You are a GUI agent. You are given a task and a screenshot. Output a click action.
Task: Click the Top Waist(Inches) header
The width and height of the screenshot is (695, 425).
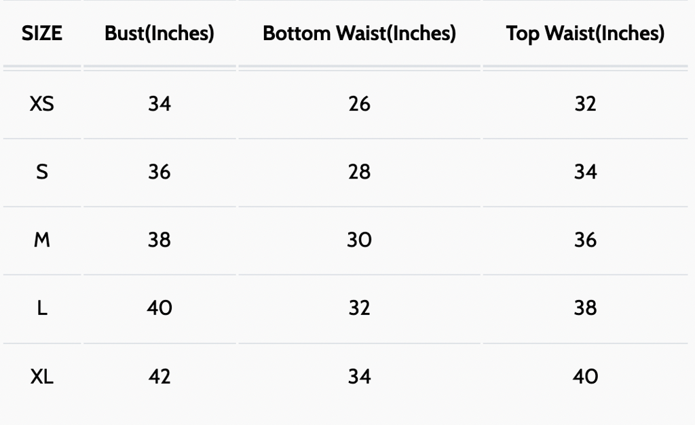click(585, 33)
